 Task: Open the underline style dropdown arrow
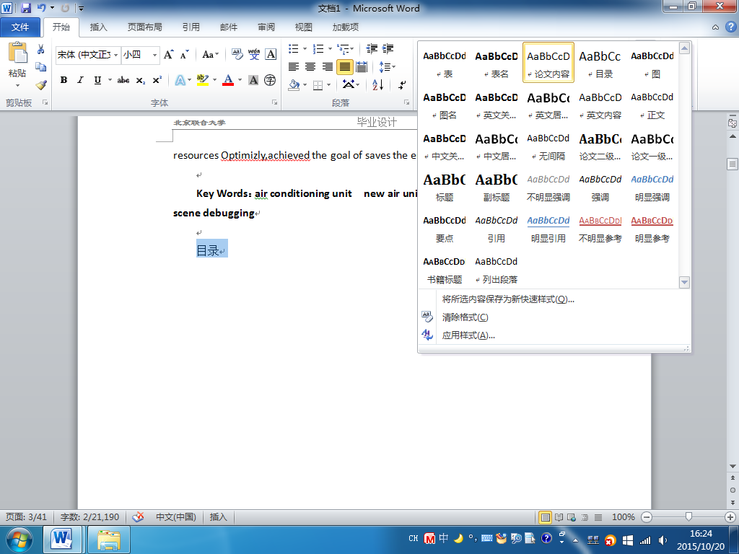(110, 80)
